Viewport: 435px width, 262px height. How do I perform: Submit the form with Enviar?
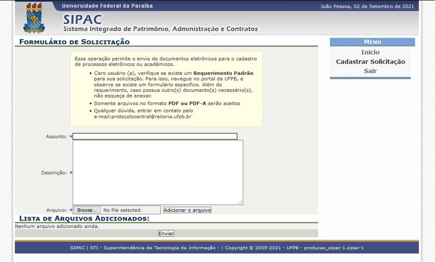pos(166,233)
